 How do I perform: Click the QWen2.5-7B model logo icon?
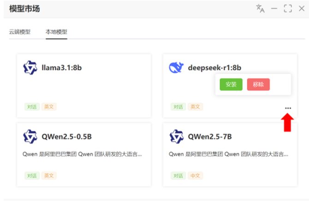pos(176,137)
